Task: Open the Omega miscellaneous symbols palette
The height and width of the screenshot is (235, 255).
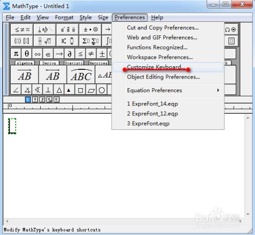Action: point(231,30)
